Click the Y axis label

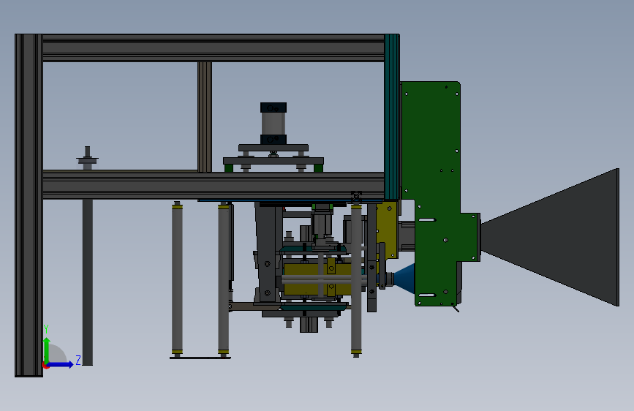(x=46, y=329)
